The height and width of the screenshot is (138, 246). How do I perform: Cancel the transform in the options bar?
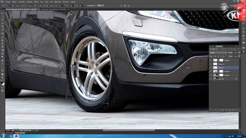point(125,6)
